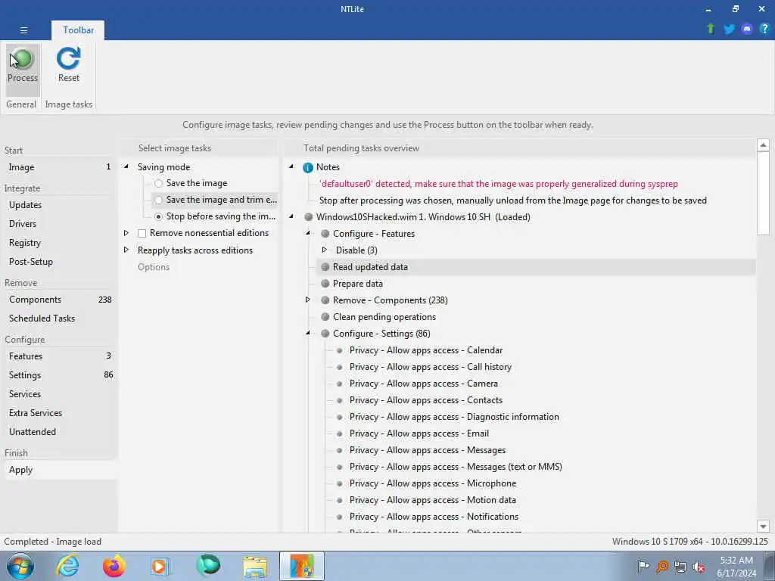Click the status dot beside Clean pending operations

tap(325, 317)
